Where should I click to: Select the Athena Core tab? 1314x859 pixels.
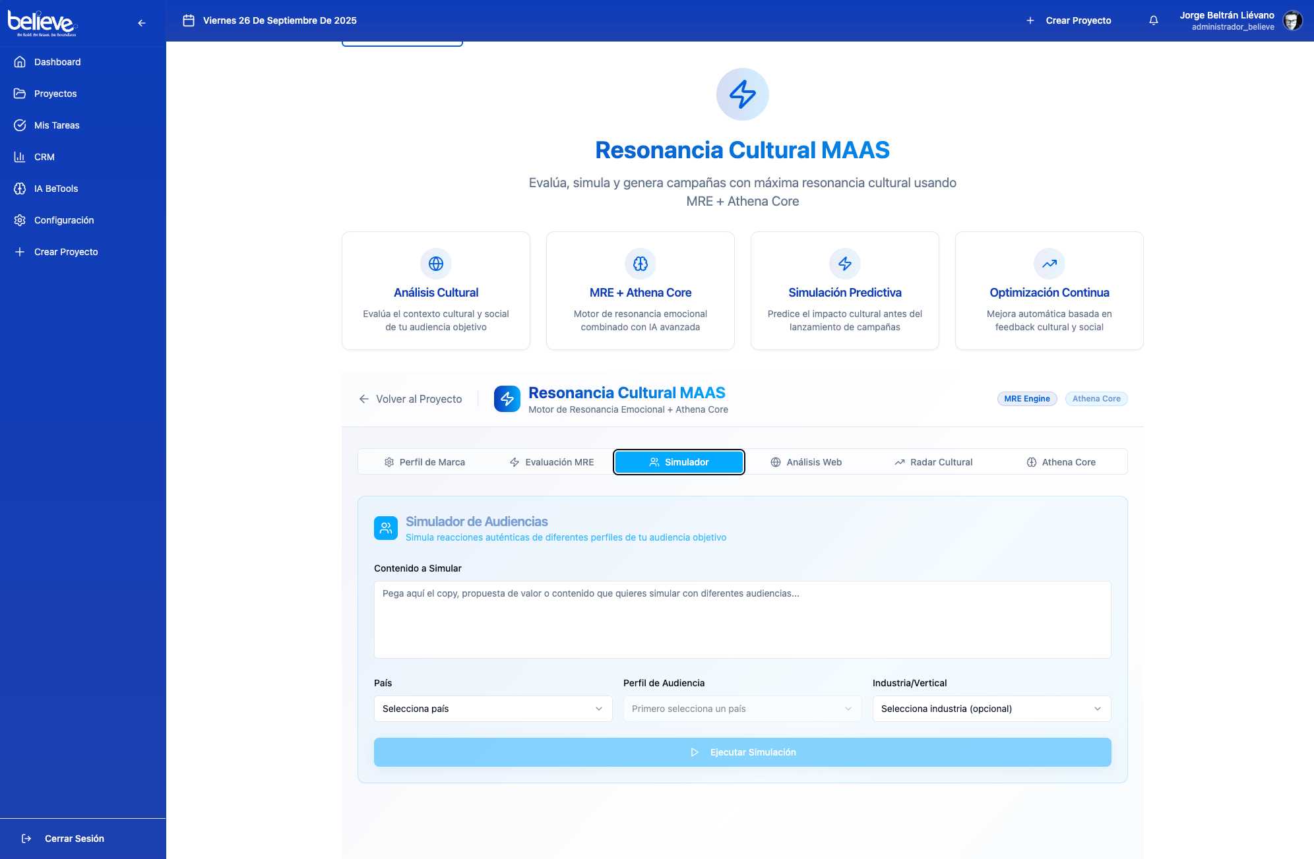[1061, 462]
